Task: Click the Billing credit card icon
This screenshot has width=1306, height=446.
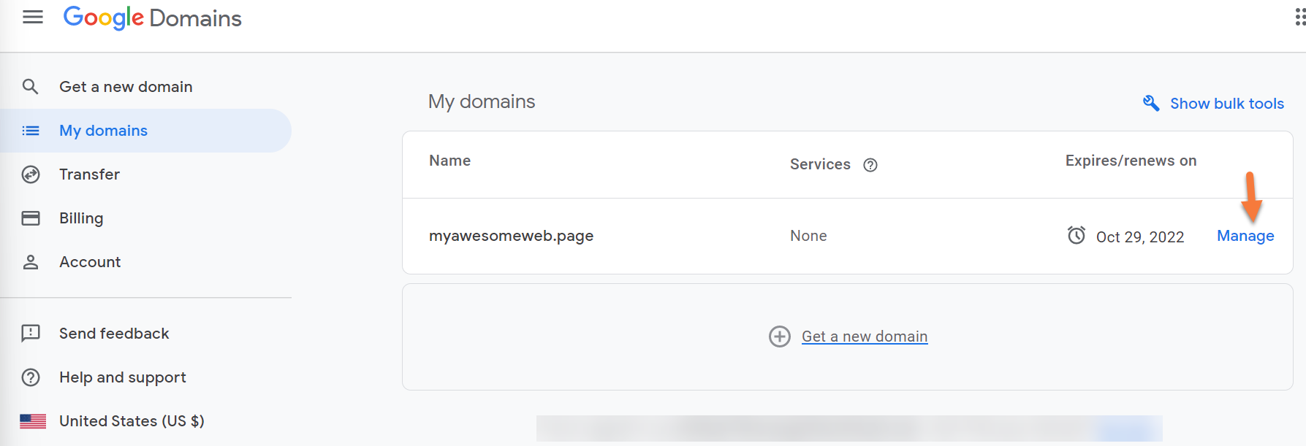Action: pyautogui.click(x=31, y=218)
